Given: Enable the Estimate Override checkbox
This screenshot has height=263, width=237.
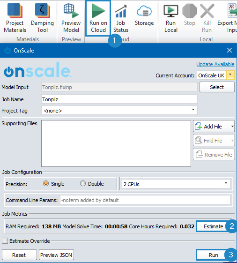Looking at the screenshot, I should [x=5, y=240].
